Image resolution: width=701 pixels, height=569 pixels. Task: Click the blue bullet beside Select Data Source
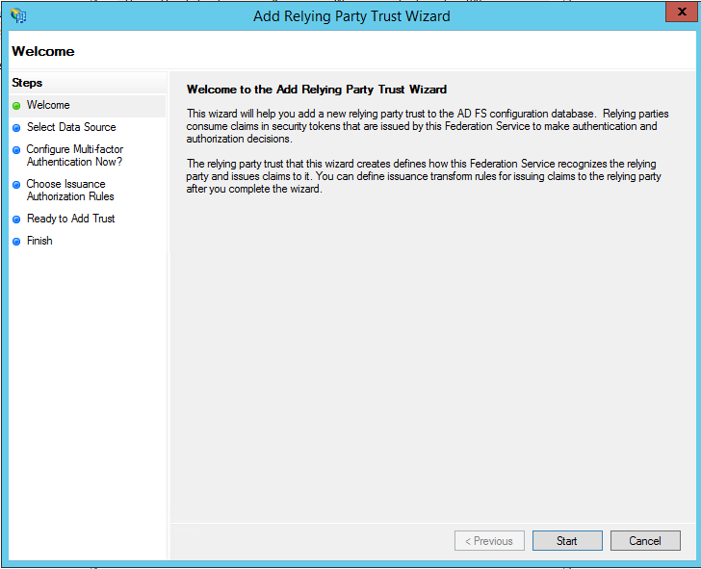(16, 128)
